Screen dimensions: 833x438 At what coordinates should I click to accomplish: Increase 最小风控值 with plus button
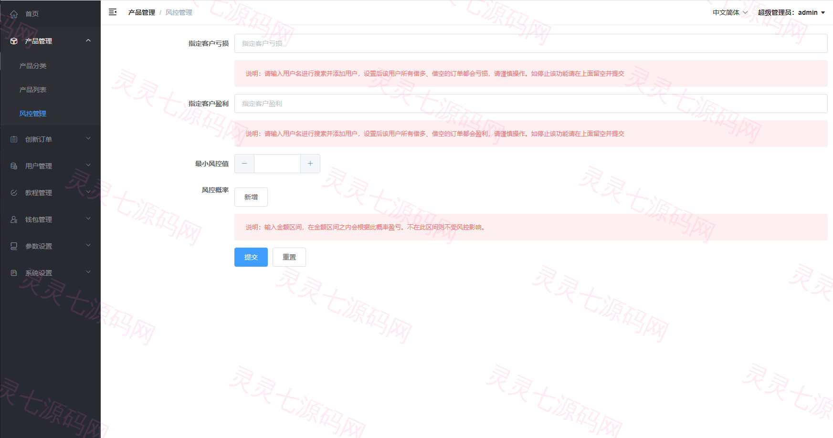310,164
